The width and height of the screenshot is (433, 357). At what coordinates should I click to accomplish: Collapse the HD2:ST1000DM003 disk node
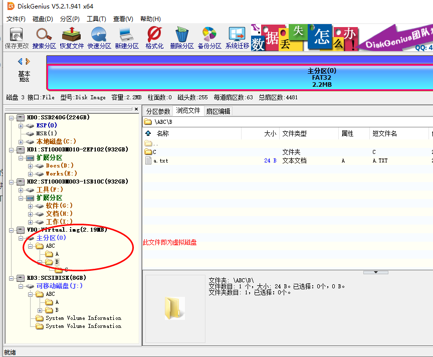pos(12,182)
